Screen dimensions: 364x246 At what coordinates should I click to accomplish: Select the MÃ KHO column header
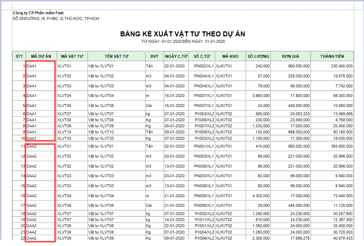(x=230, y=56)
